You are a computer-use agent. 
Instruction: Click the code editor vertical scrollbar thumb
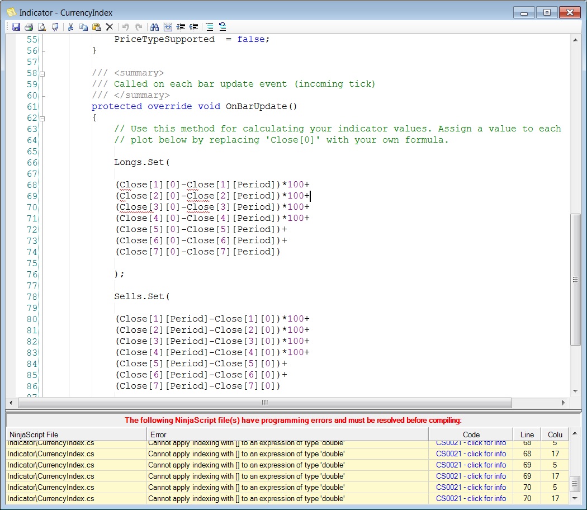pyautogui.click(x=575, y=280)
